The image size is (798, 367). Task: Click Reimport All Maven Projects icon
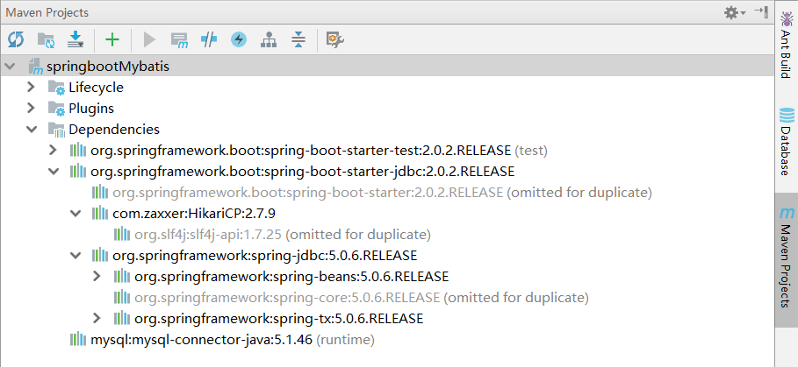point(16,39)
